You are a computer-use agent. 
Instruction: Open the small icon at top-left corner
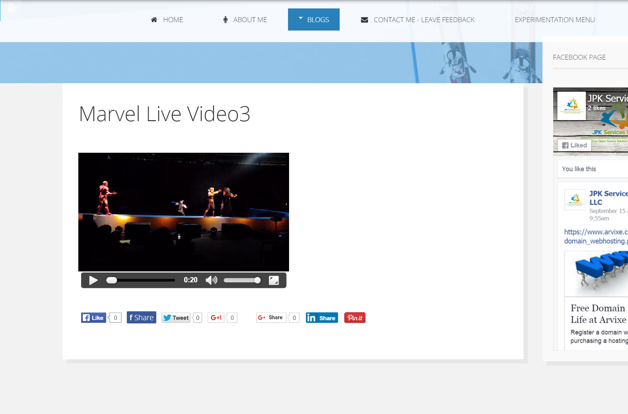tap(11, 7)
